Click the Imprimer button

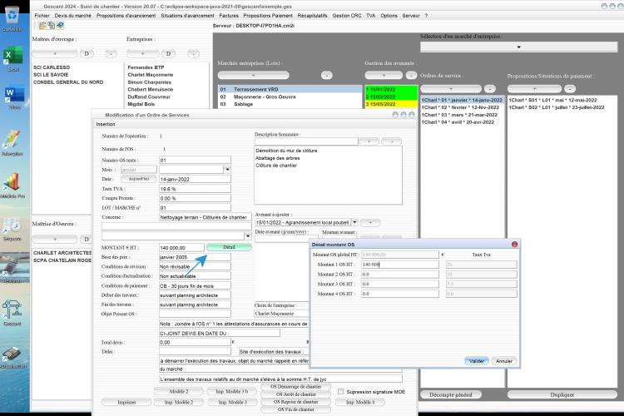126,403
